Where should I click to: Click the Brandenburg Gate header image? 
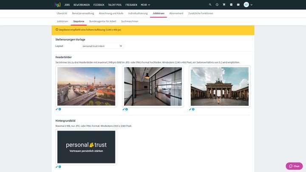point(220,86)
